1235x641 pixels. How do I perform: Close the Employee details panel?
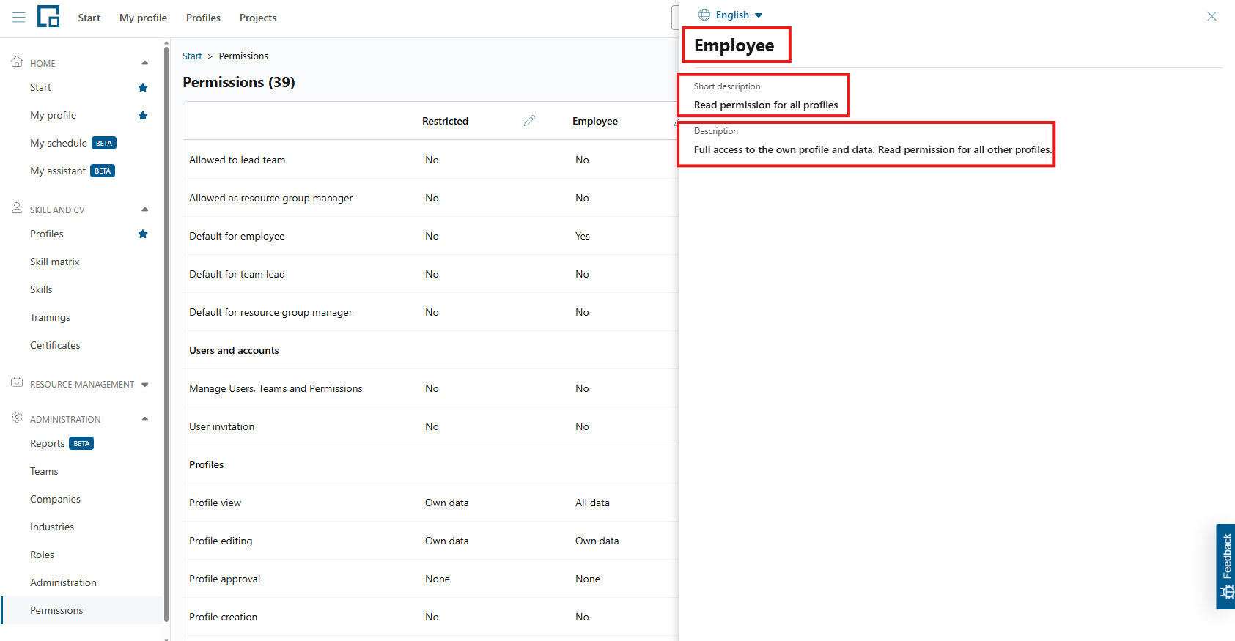click(1212, 16)
